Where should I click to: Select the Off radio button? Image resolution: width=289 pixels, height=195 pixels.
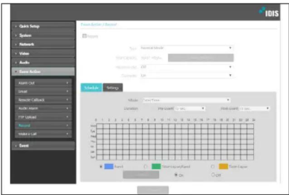point(213,175)
